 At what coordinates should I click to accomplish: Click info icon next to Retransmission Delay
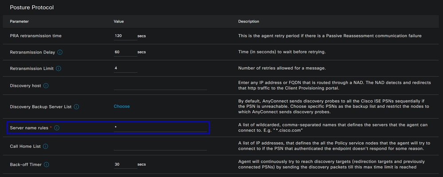(60, 52)
